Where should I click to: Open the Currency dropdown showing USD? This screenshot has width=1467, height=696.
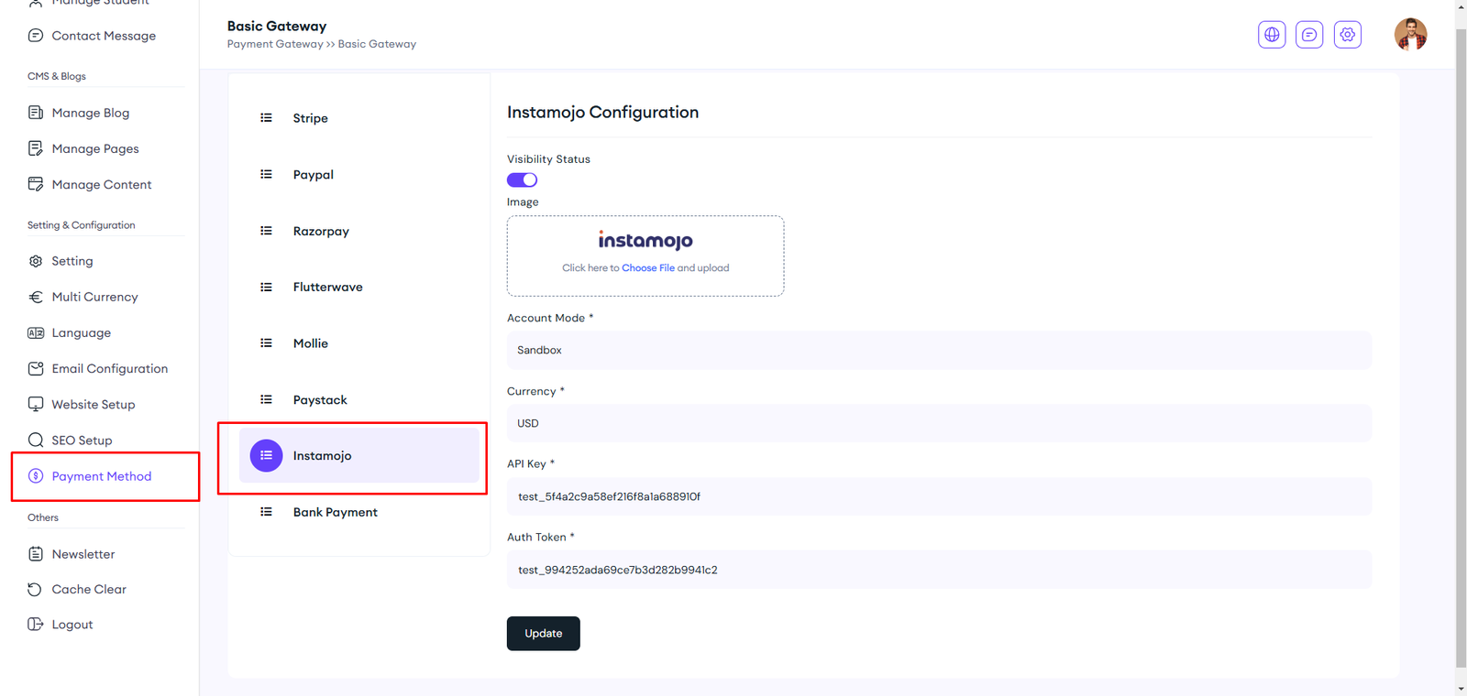tap(938, 424)
